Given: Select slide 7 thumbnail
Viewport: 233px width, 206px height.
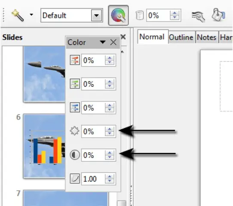Looking at the screenshot, I should (x=65, y=198).
